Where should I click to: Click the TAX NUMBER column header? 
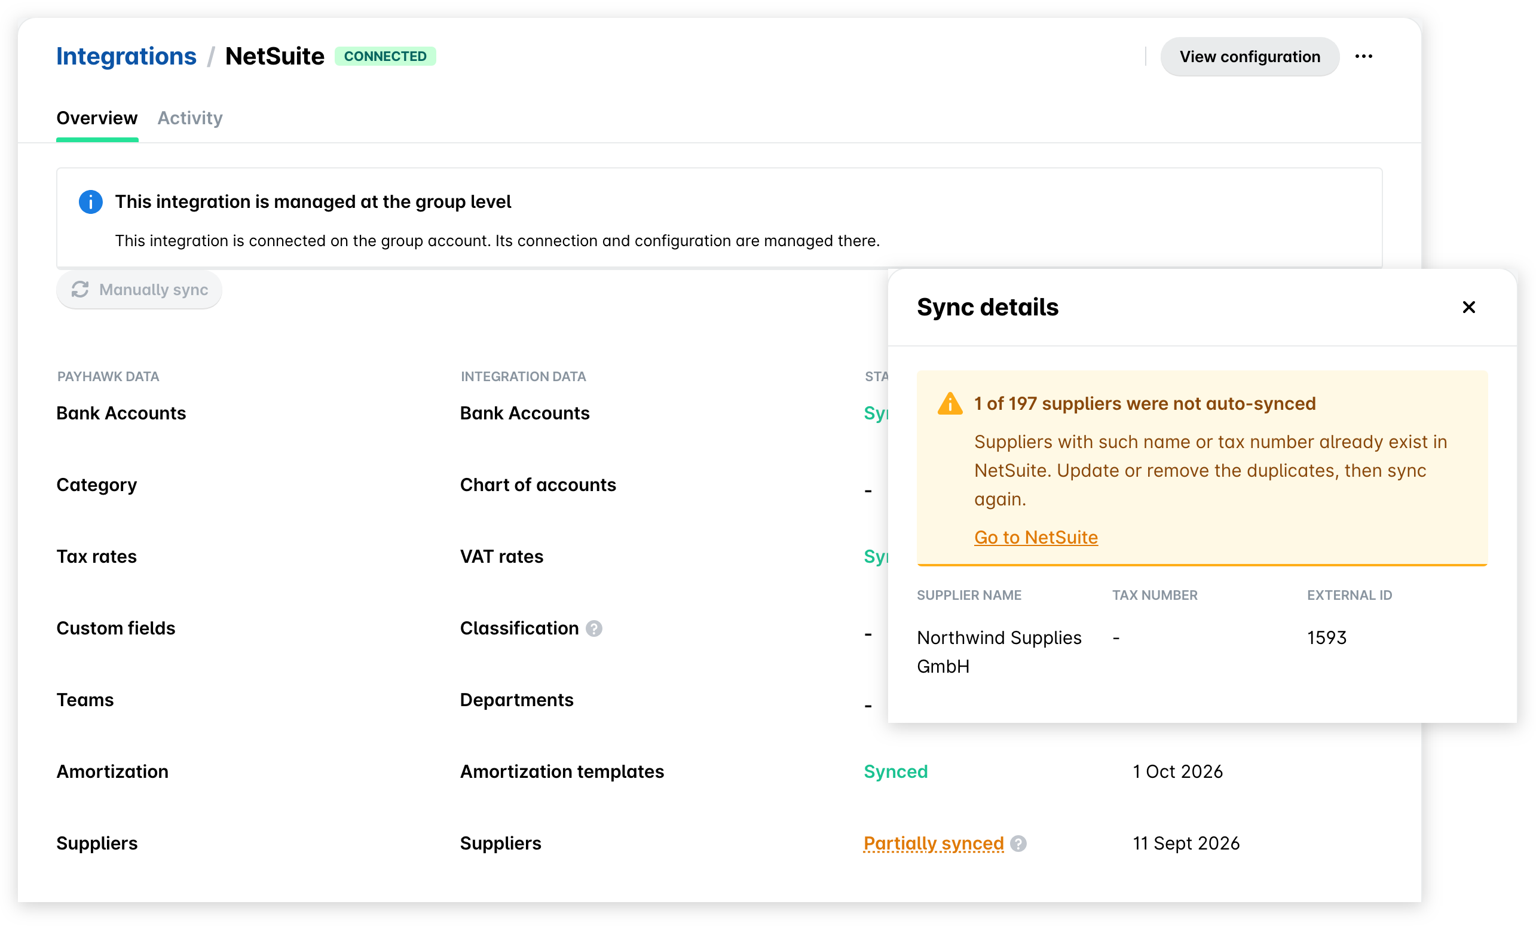[x=1155, y=595]
